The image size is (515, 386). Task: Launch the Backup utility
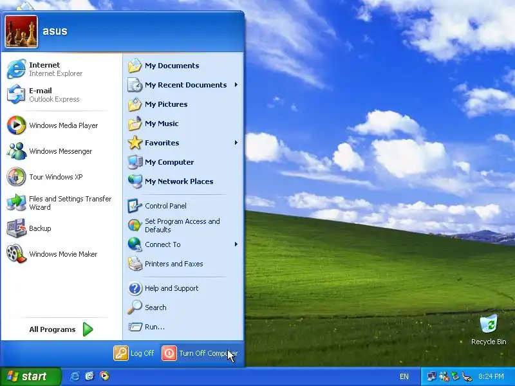61,228
